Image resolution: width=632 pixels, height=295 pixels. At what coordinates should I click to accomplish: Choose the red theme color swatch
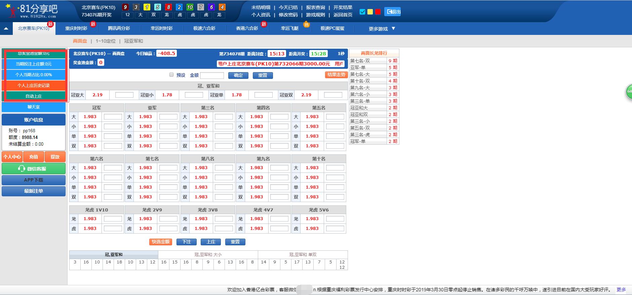pyautogui.click(x=378, y=12)
